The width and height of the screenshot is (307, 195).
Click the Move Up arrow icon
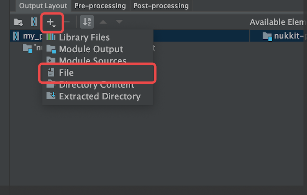pyautogui.click(x=103, y=22)
